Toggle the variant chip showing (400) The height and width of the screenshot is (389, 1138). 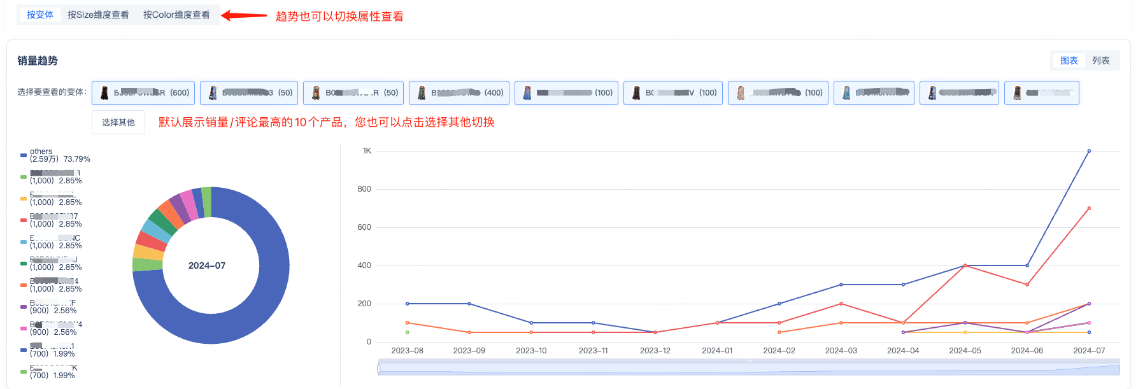459,93
